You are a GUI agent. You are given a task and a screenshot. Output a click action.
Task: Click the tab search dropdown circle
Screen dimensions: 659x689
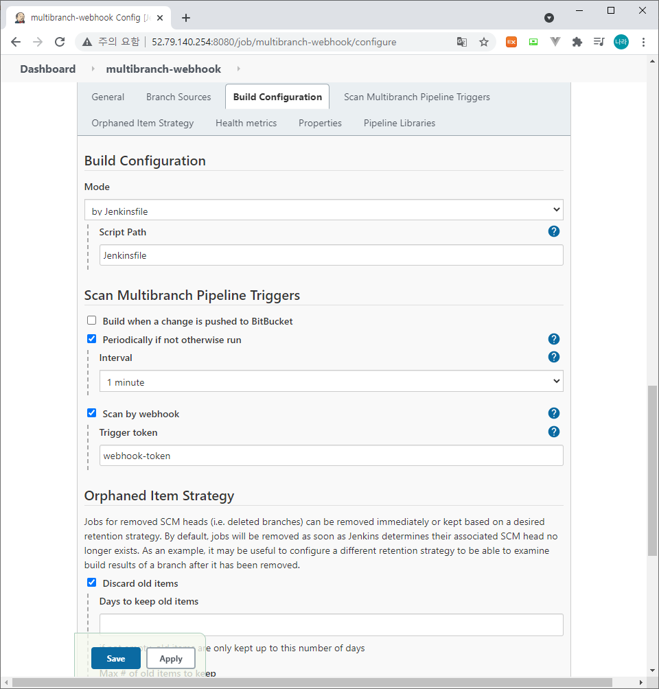coord(548,18)
